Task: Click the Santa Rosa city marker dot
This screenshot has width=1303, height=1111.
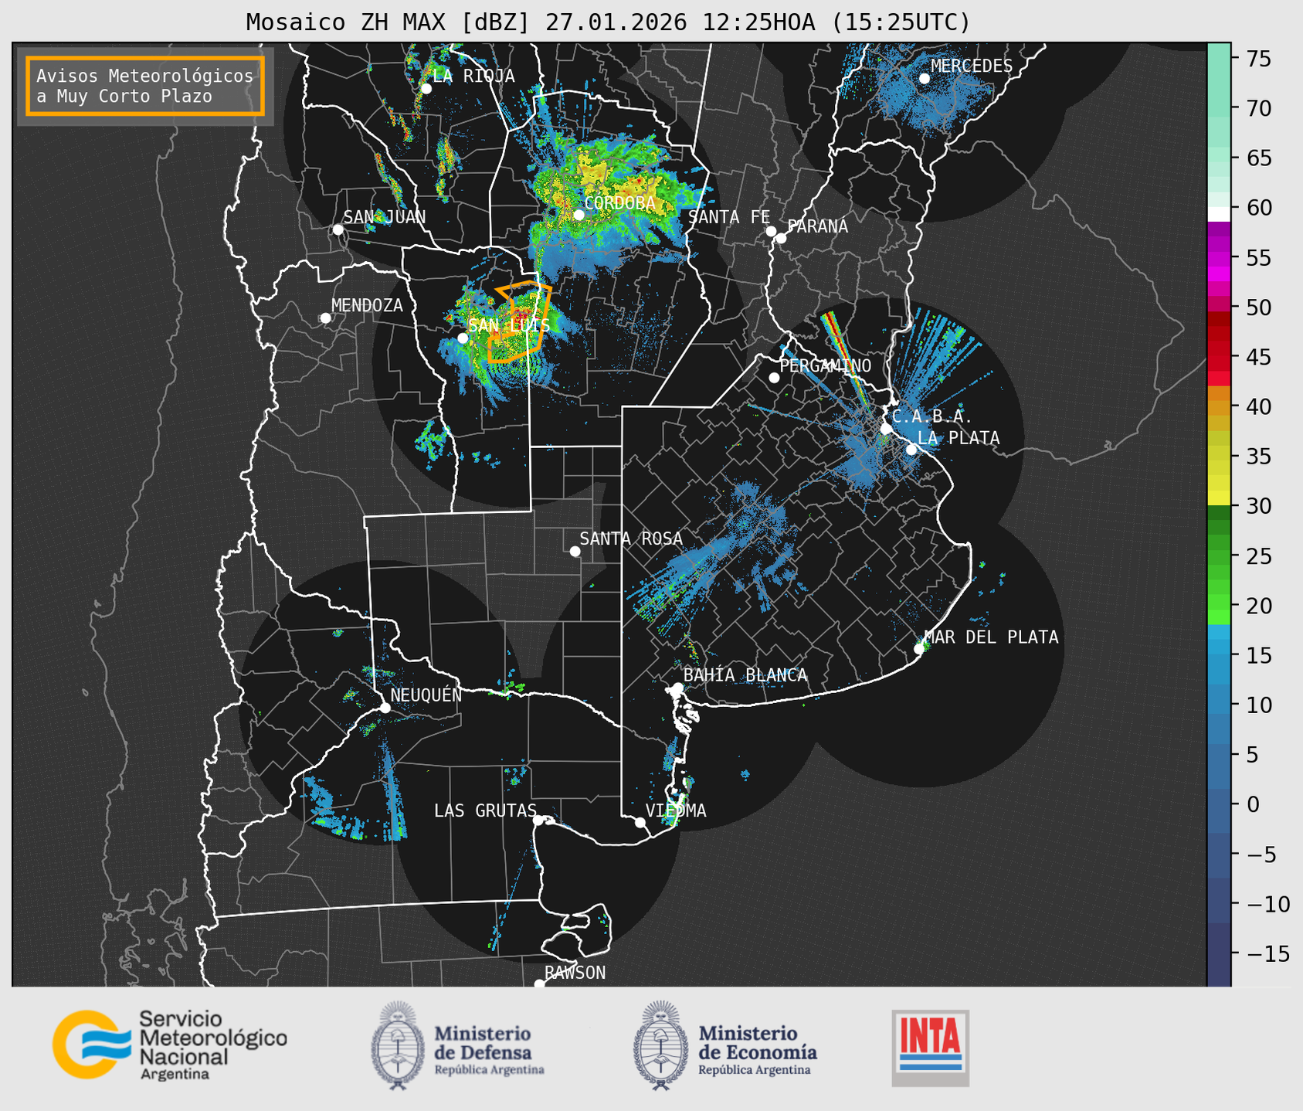Action: pos(575,551)
